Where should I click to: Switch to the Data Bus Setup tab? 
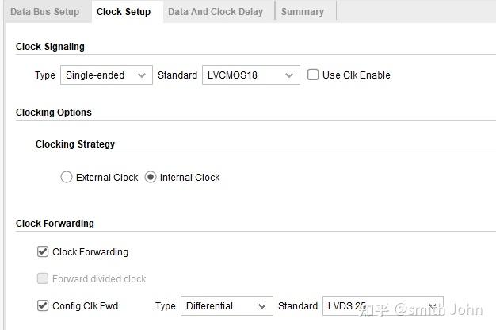tap(44, 12)
